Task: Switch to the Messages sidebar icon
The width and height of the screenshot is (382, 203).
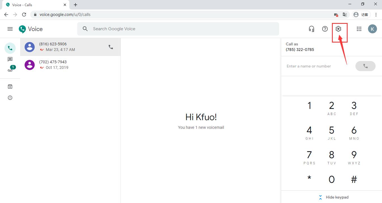Action: tap(10, 59)
